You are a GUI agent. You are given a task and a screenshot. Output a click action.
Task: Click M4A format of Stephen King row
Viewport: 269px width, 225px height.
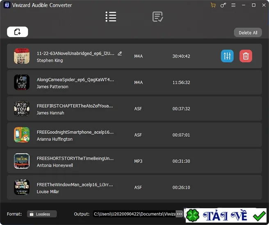pos(139,56)
